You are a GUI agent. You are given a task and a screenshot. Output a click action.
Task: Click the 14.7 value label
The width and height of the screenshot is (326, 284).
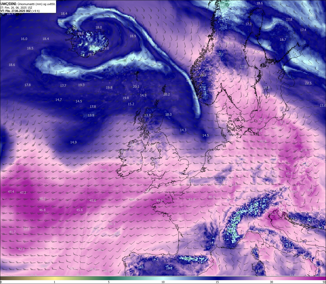point(59,100)
